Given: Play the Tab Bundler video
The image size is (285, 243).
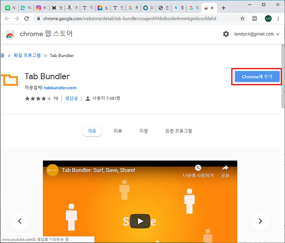Looking at the screenshot, I should 140,221.
